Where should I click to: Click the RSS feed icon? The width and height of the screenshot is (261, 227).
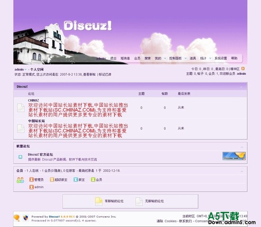coord(243,69)
